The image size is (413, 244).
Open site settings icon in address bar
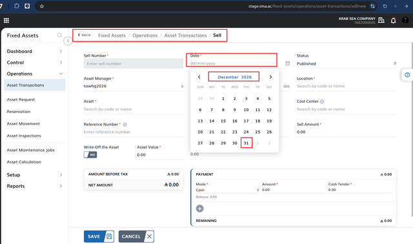[x=372, y=6]
